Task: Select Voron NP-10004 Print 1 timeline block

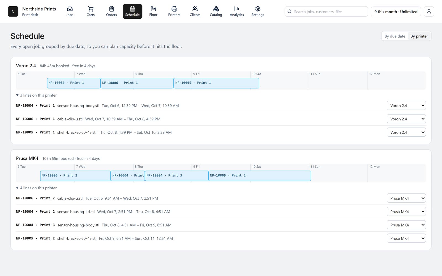Action: click(74, 83)
